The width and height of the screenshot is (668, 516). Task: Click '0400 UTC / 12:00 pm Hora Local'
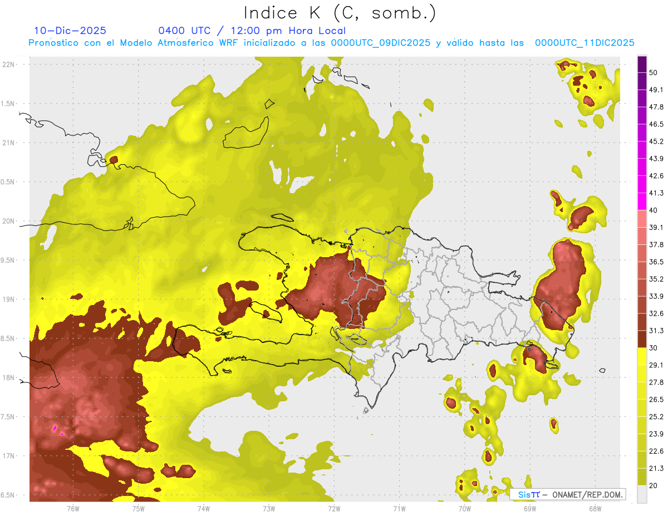(252, 31)
